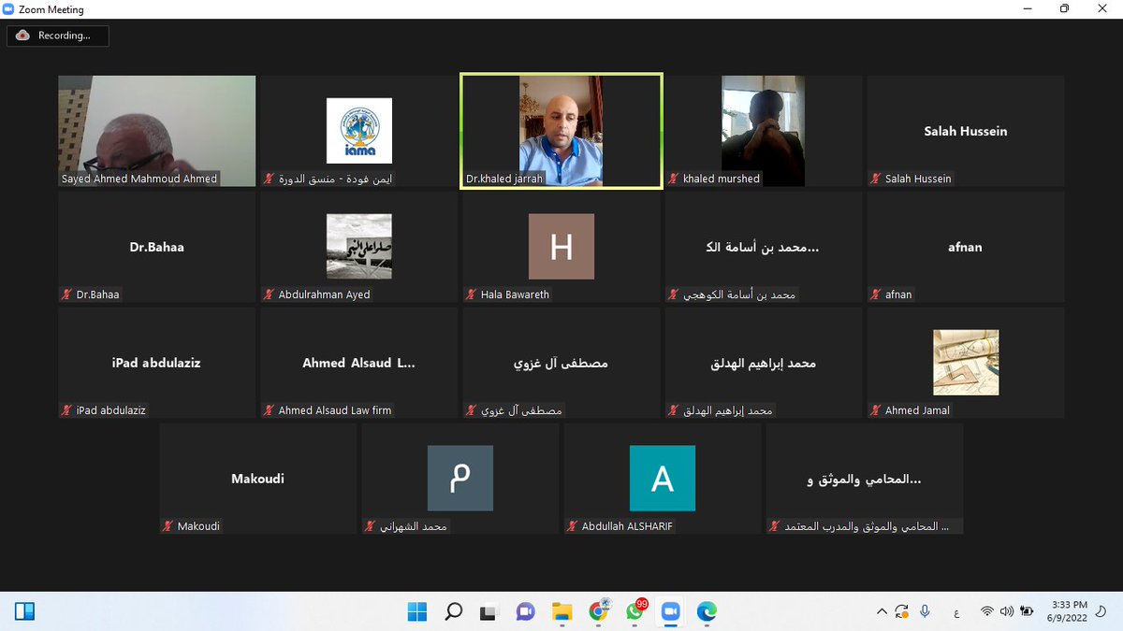Open the Chat app from the taskbar
This screenshot has height=631, width=1123.
pyautogui.click(x=525, y=611)
